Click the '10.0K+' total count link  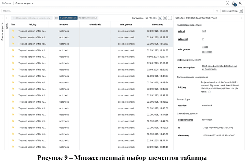pyautogui.click(x=153, y=18)
